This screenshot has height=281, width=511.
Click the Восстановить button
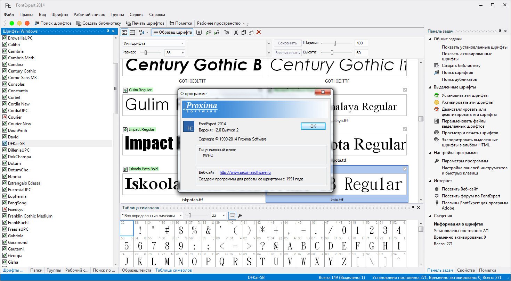[x=287, y=53]
